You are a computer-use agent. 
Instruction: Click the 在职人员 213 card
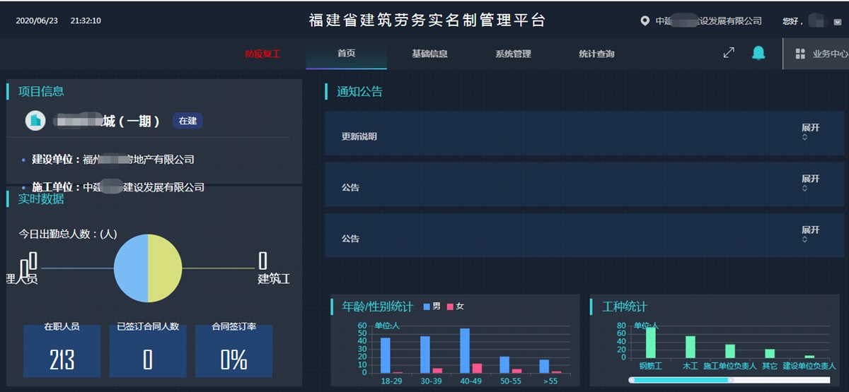(62, 351)
